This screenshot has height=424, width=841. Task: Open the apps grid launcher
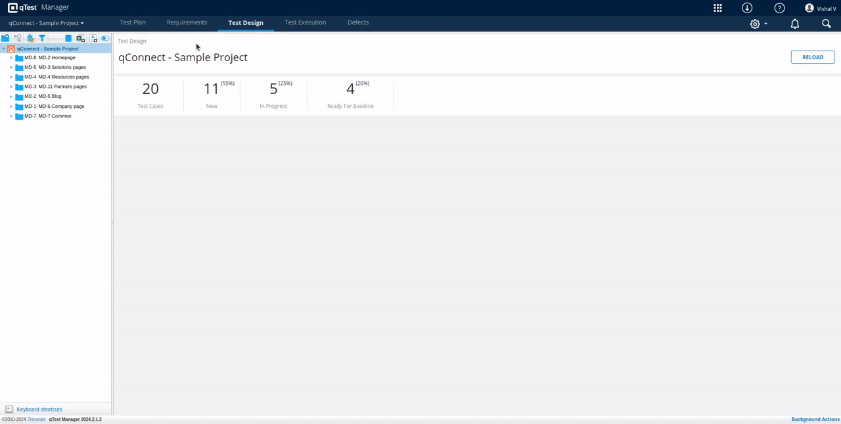coord(717,8)
